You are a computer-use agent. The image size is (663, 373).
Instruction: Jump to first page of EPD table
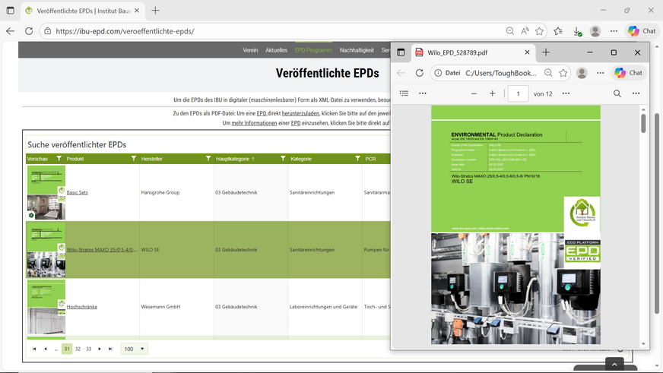34,349
